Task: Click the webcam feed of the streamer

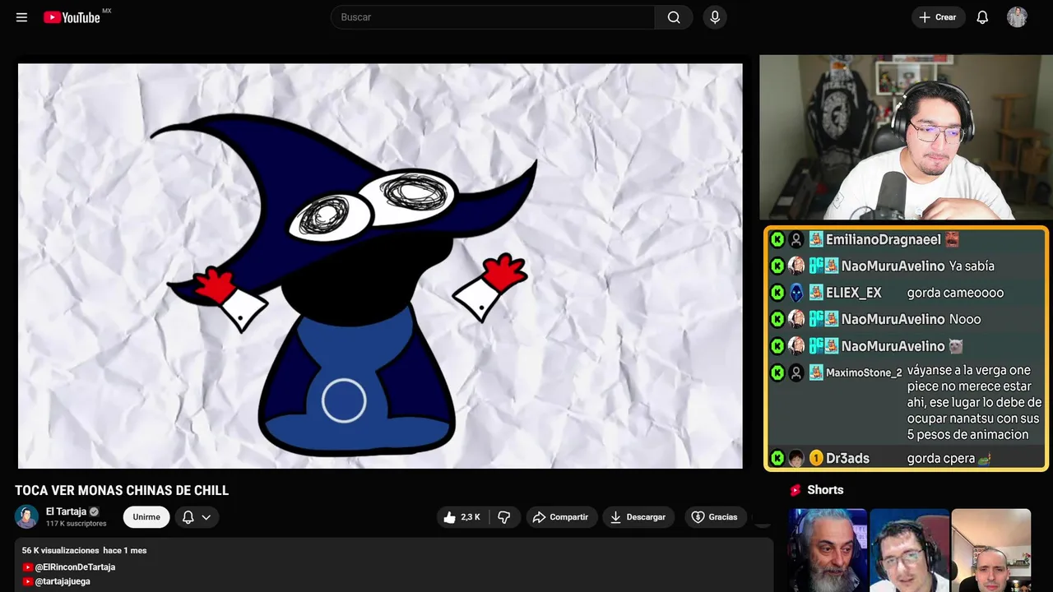Action: click(906, 137)
